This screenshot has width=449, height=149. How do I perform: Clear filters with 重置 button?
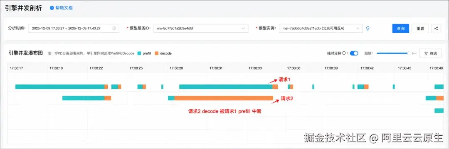click(420, 29)
